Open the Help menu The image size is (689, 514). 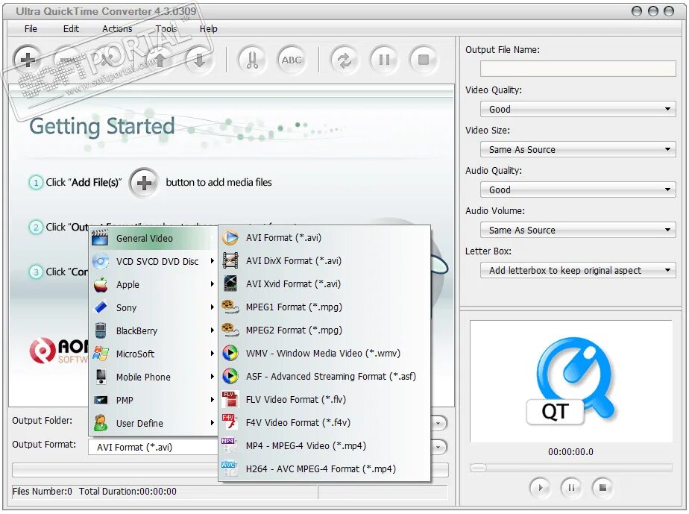(x=208, y=28)
